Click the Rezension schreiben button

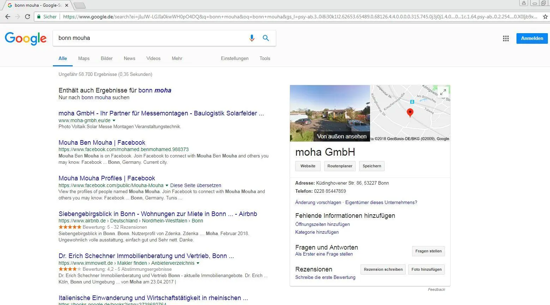point(383,270)
